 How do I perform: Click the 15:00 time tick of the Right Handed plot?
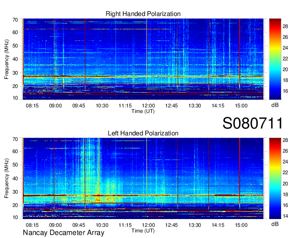click(241, 106)
